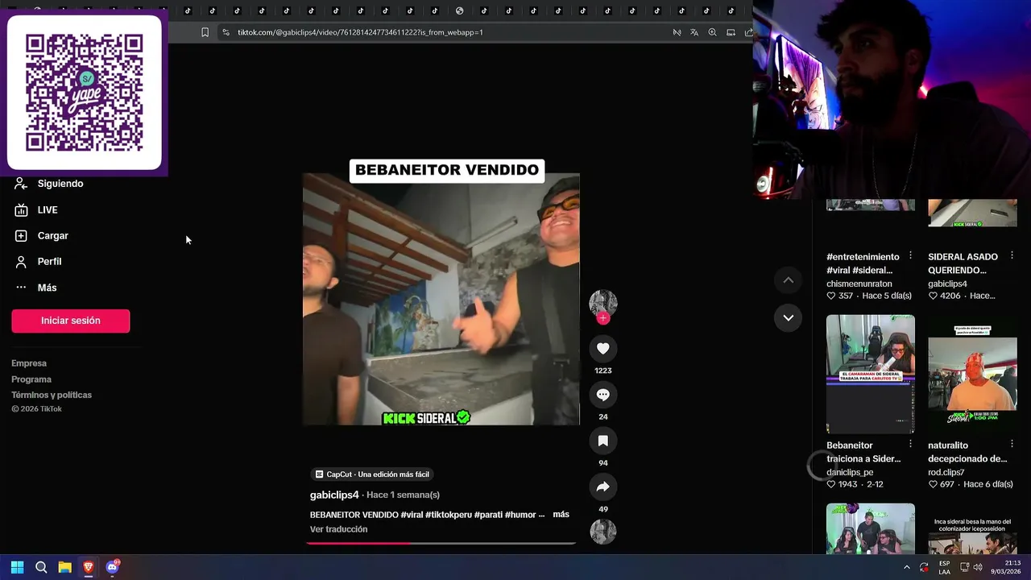
Task: Open options for SIDERAL ASADO QUERIENDO video
Action: tap(1012, 255)
